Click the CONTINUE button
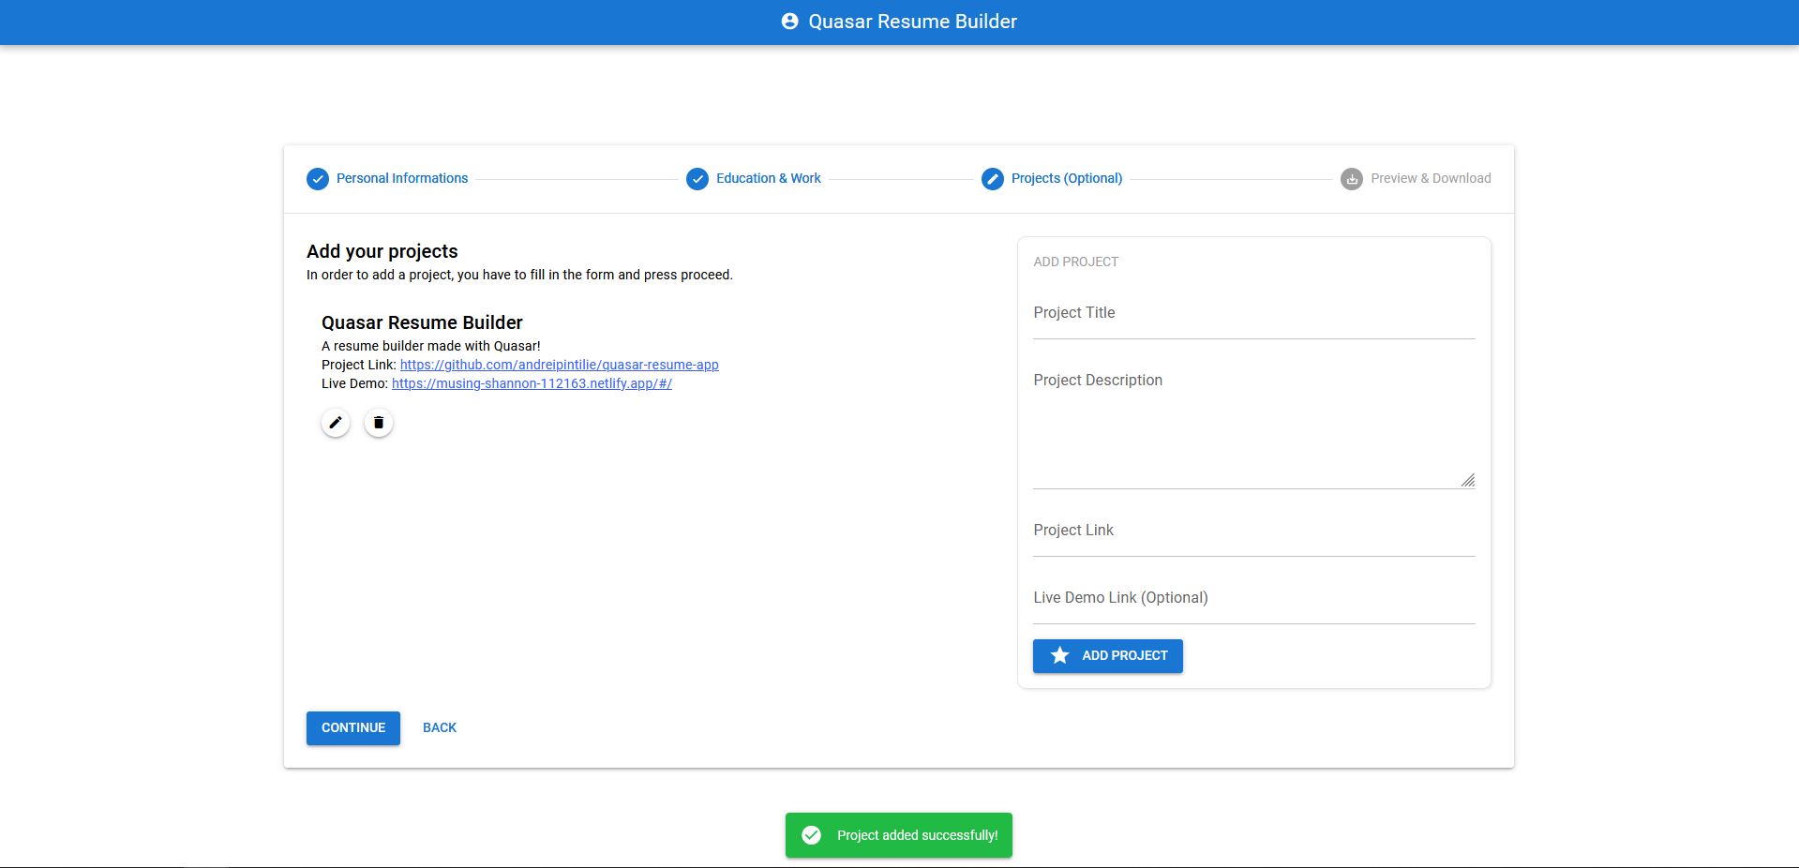Viewport: 1799px width, 868px height. [353, 728]
